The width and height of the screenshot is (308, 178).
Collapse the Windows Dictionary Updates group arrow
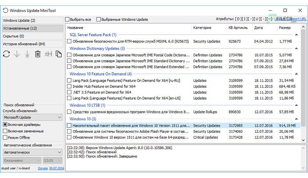(x=297, y=49)
